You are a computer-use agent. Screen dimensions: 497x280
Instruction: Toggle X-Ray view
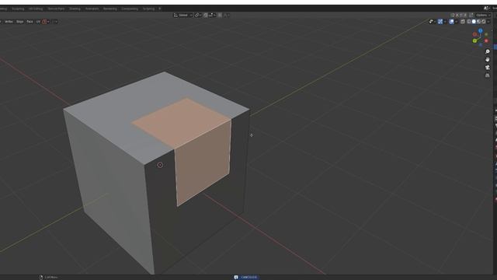tap(463, 22)
